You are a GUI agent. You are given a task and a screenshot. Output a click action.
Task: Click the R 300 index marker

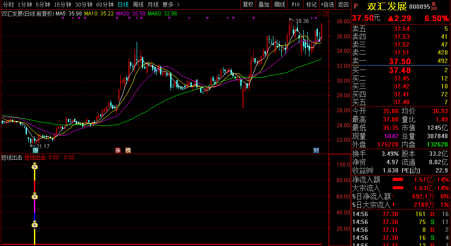[x=434, y=6]
